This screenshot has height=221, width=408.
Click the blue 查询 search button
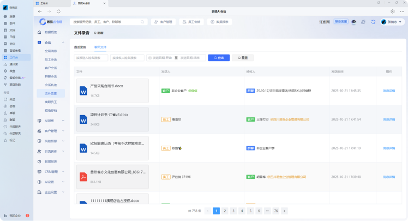[x=219, y=57]
